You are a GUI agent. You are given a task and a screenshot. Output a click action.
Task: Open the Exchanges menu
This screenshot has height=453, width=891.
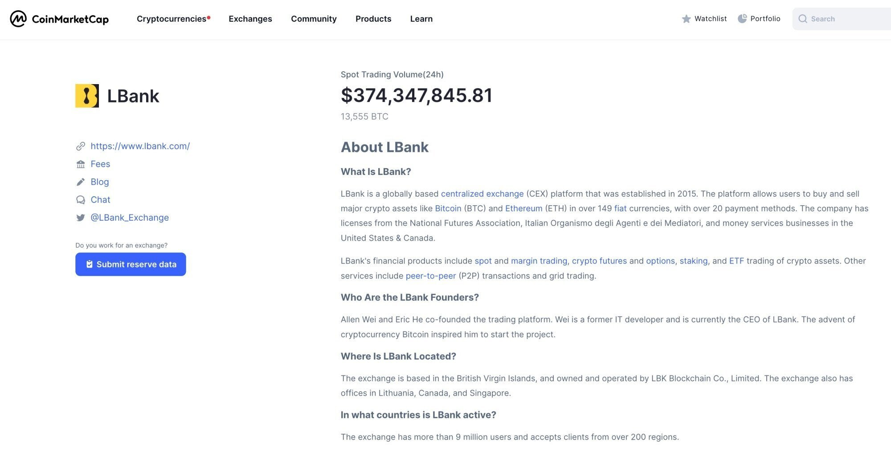(250, 19)
